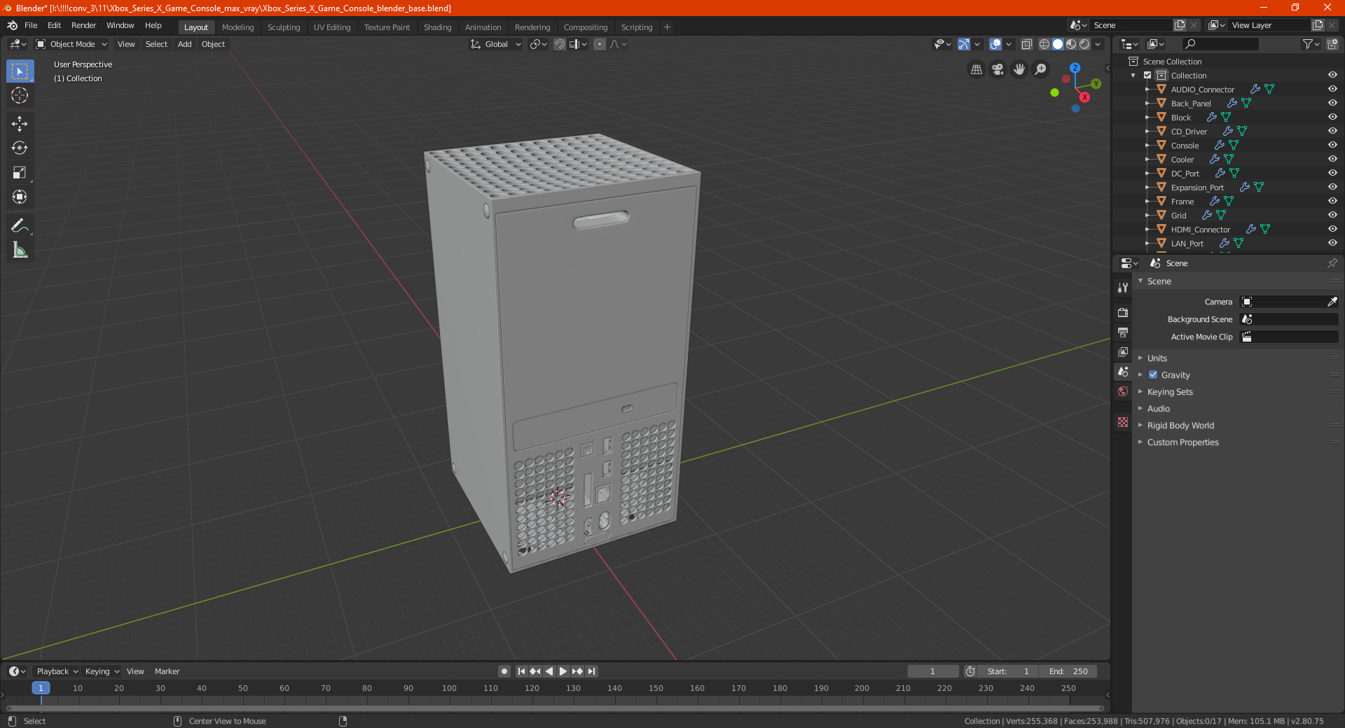Open the World properties tab

[1123, 391]
